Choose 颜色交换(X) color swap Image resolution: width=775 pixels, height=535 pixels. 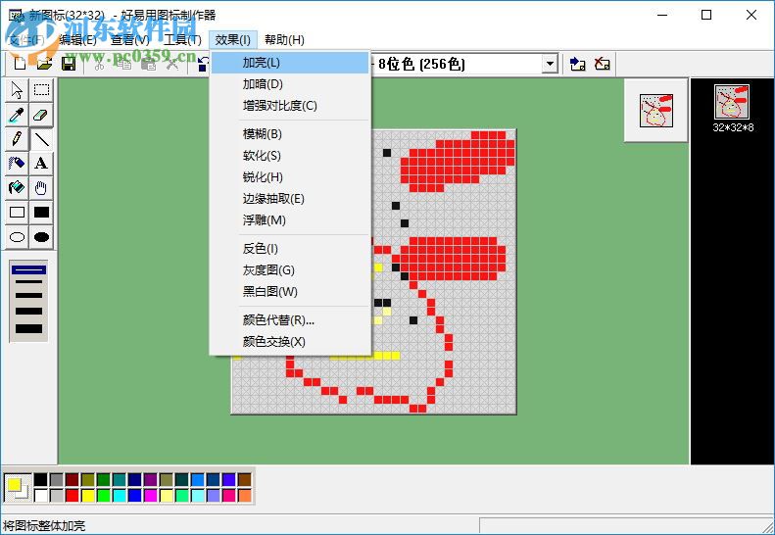[x=290, y=342]
